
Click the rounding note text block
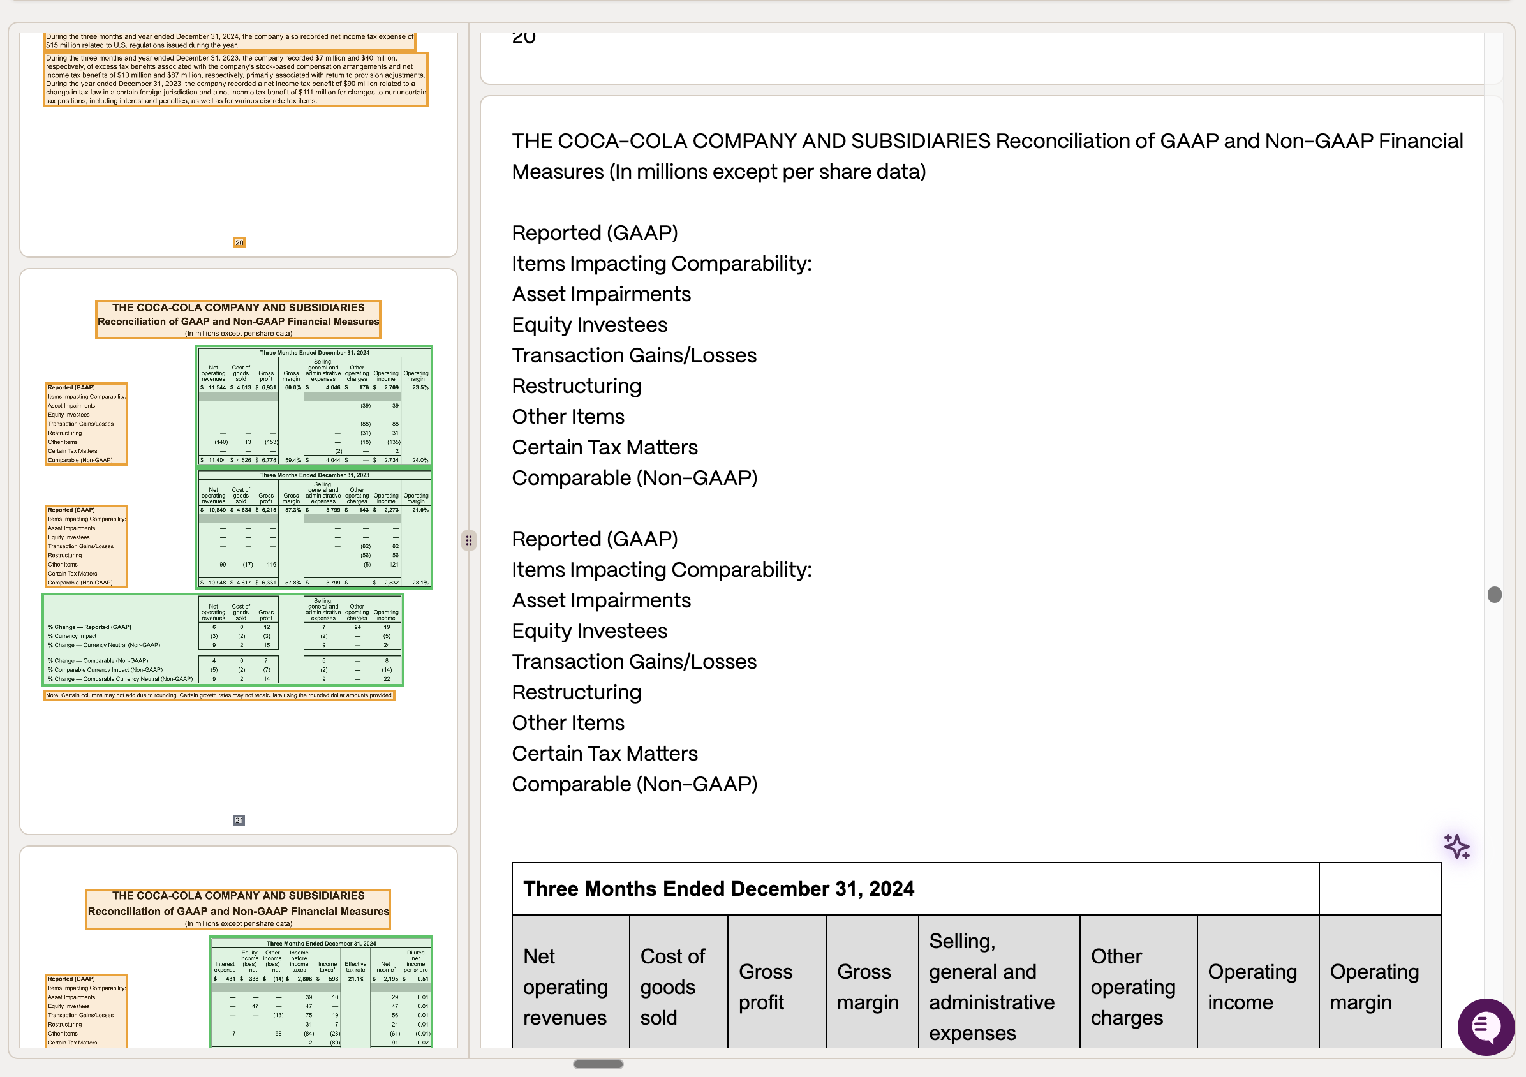[x=219, y=695]
